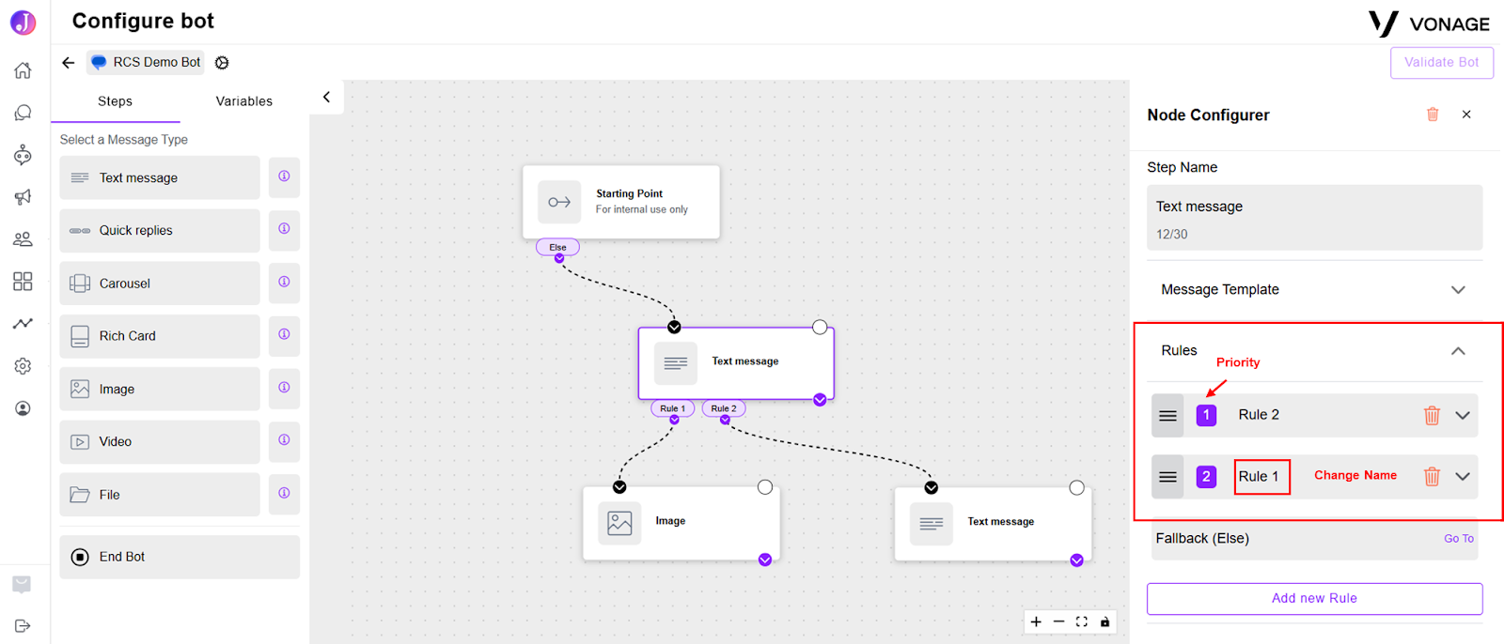Click the Add new Rule button
Image resolution: width=1504 pixels, height=644 pixels.
click(1314, 598)
